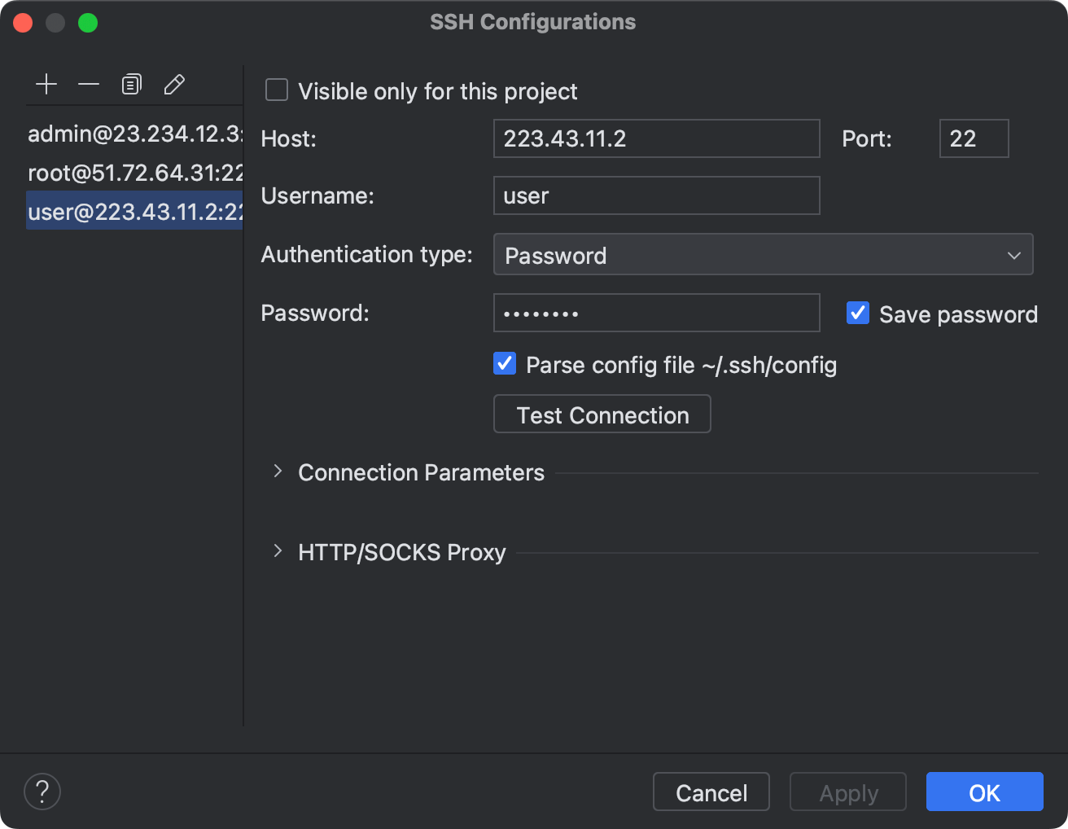Enable Visible only for this project
Screen dimensions: 1068x829
277,90
